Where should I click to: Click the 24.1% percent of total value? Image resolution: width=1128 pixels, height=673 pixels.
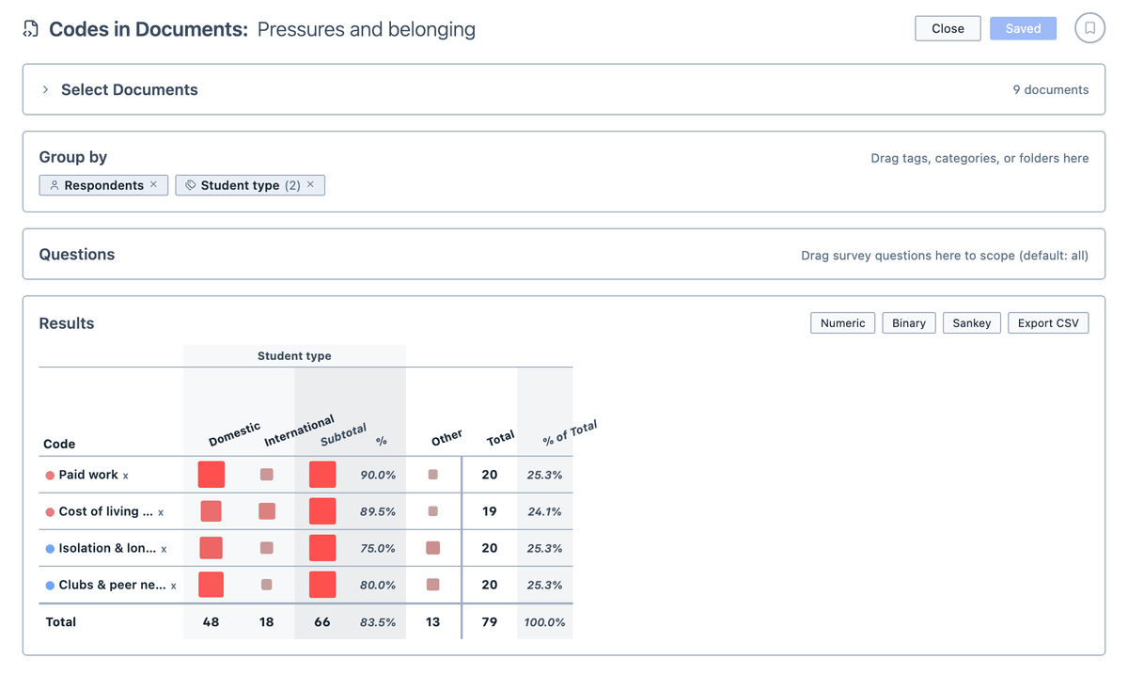[544, 511]
